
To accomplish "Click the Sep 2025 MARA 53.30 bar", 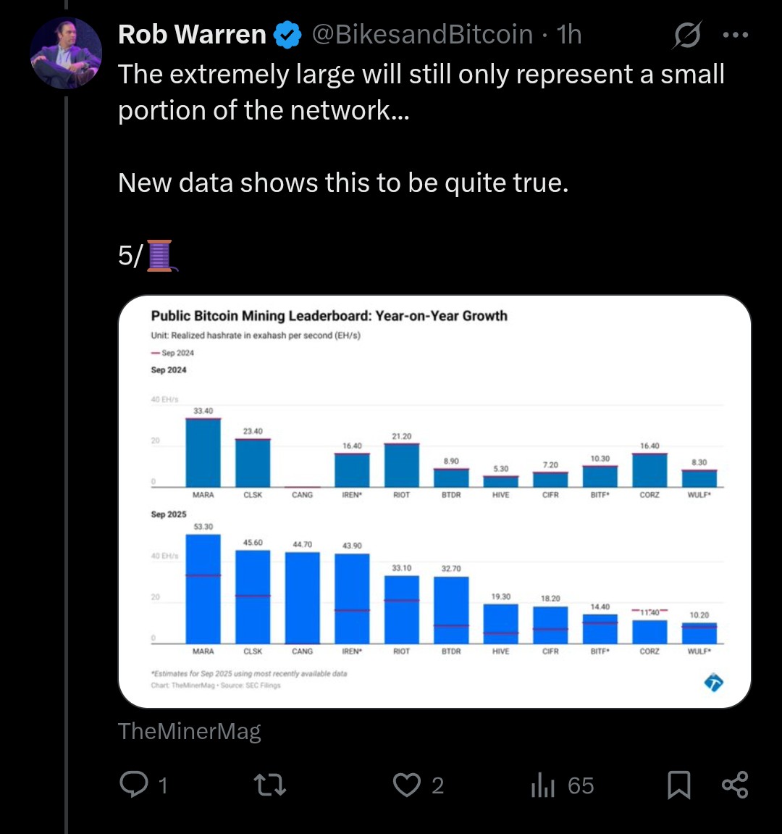I will coord(203,588).
